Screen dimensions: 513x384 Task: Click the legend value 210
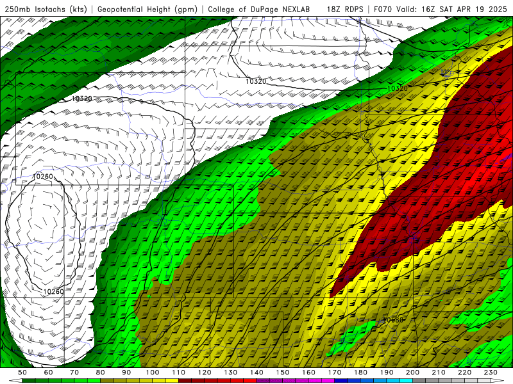coord(439,372)
